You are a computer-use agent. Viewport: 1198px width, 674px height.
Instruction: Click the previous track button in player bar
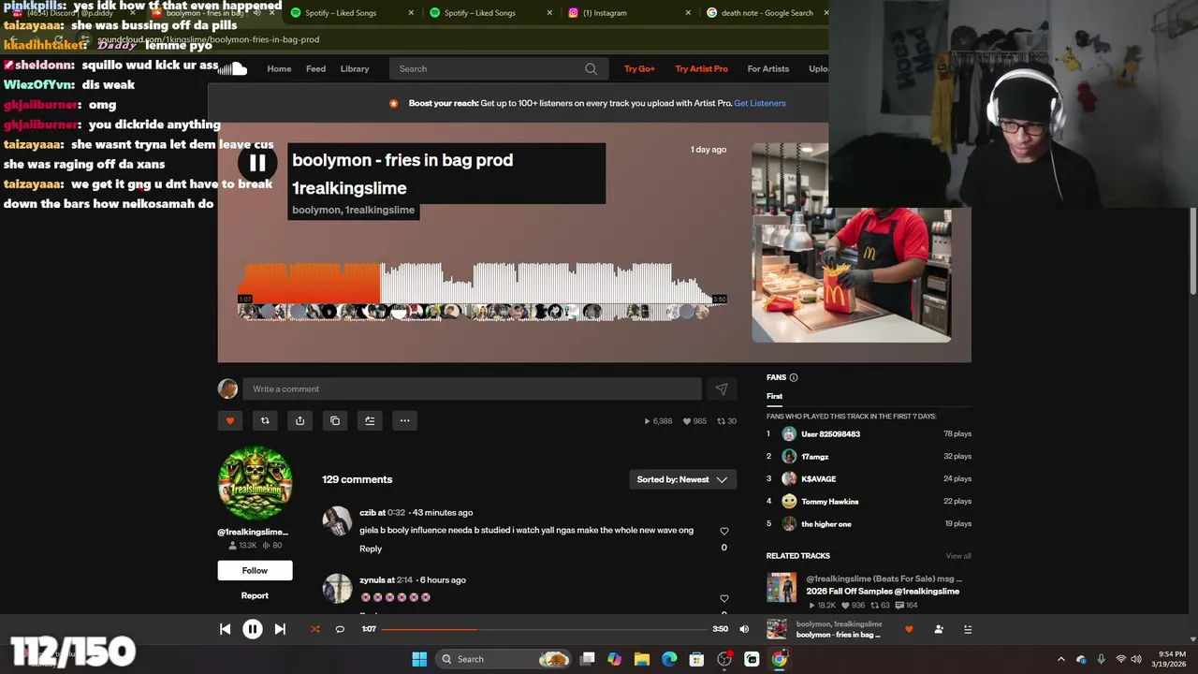coord(226,629)
